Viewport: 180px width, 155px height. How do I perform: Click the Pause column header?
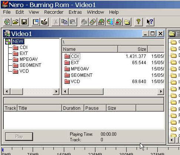[x=95, y=108]
